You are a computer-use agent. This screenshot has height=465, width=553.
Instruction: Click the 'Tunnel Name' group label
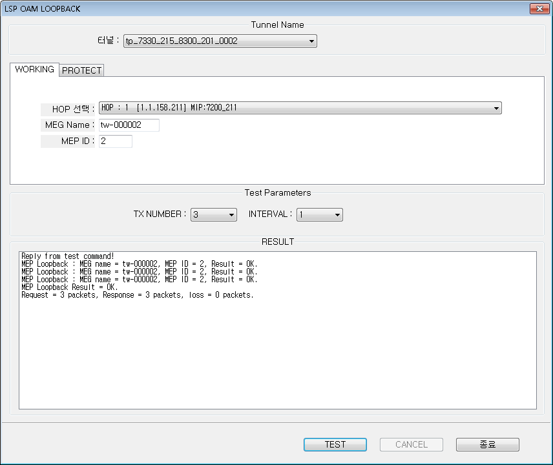[x=278, y=25]
